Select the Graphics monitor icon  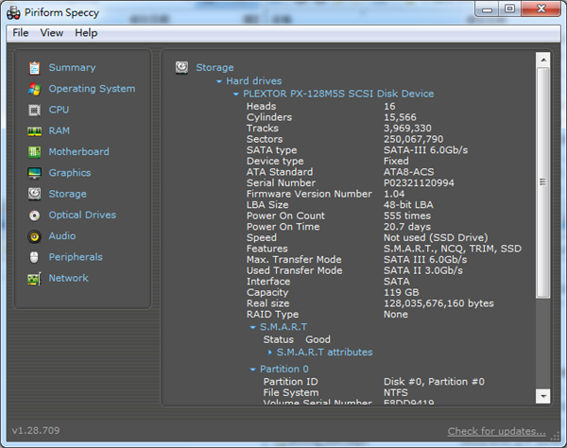point(35,173)
